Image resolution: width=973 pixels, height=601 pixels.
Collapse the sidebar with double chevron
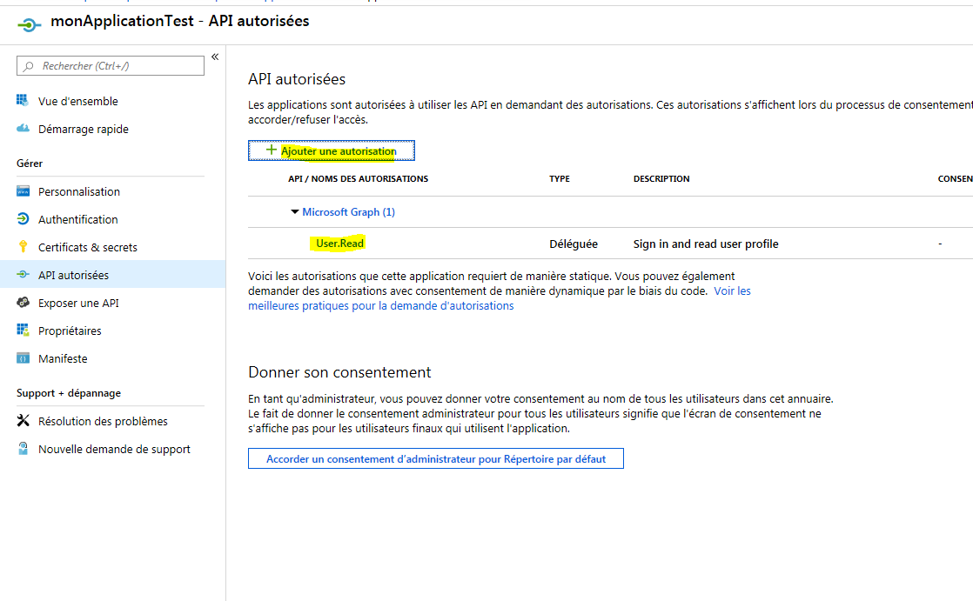(x=215, y=57)
